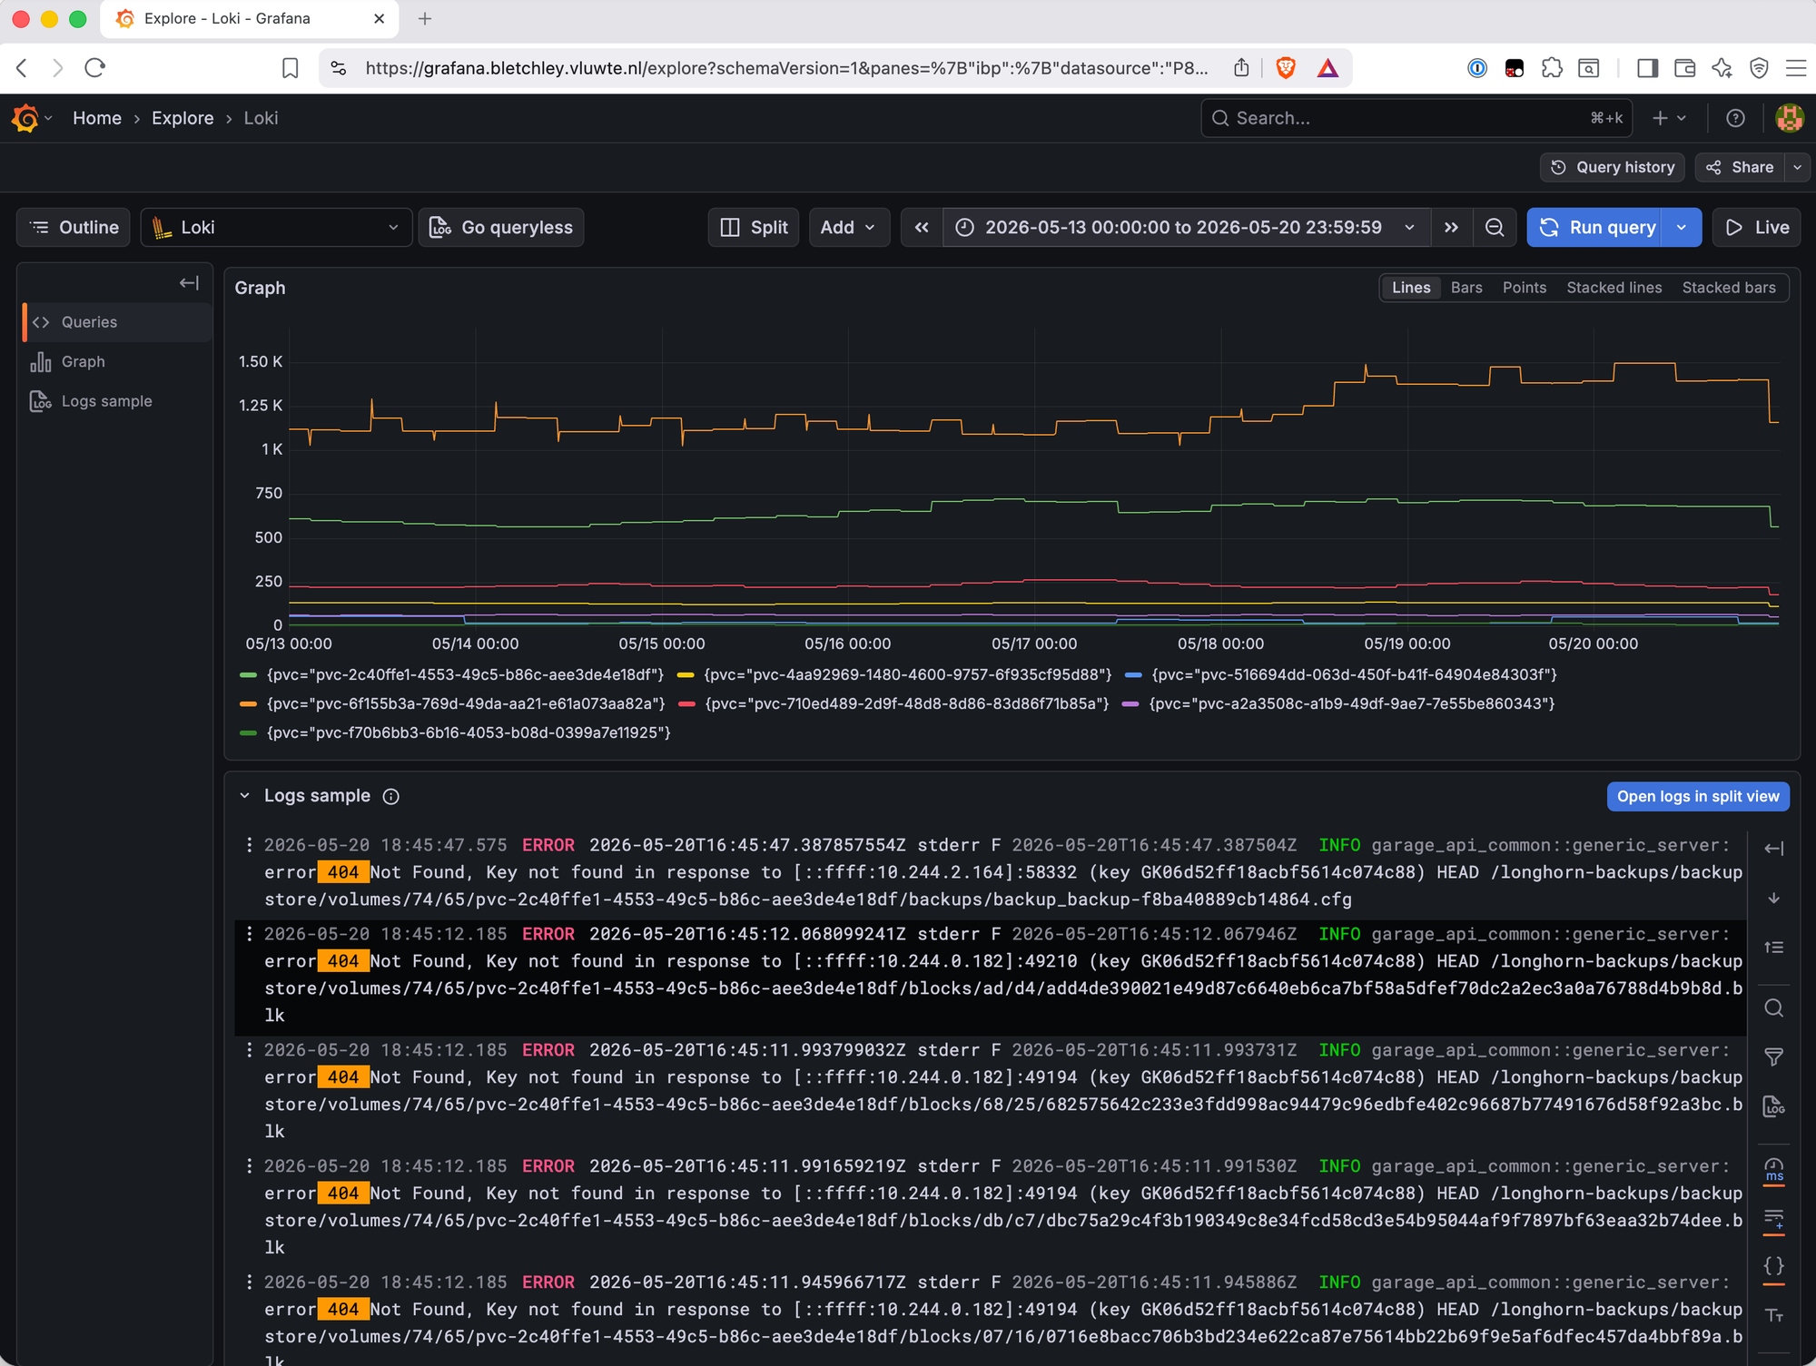This screenshot has width=1816, height=1366.
Task: Open the time range picker dropdown
Action: 1186,227
